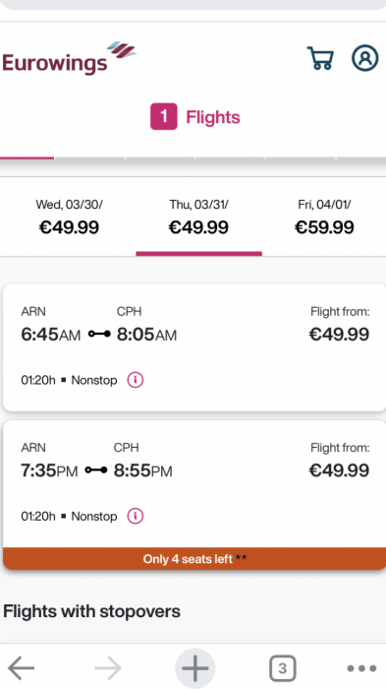386x689 pixels.
Task: Show info for the 7:35PM flight
Action: (x=136, y=517)
